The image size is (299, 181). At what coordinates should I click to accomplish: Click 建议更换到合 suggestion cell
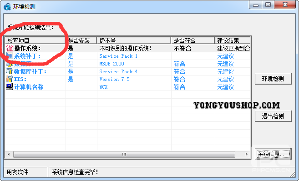click(x=233, y=48)
